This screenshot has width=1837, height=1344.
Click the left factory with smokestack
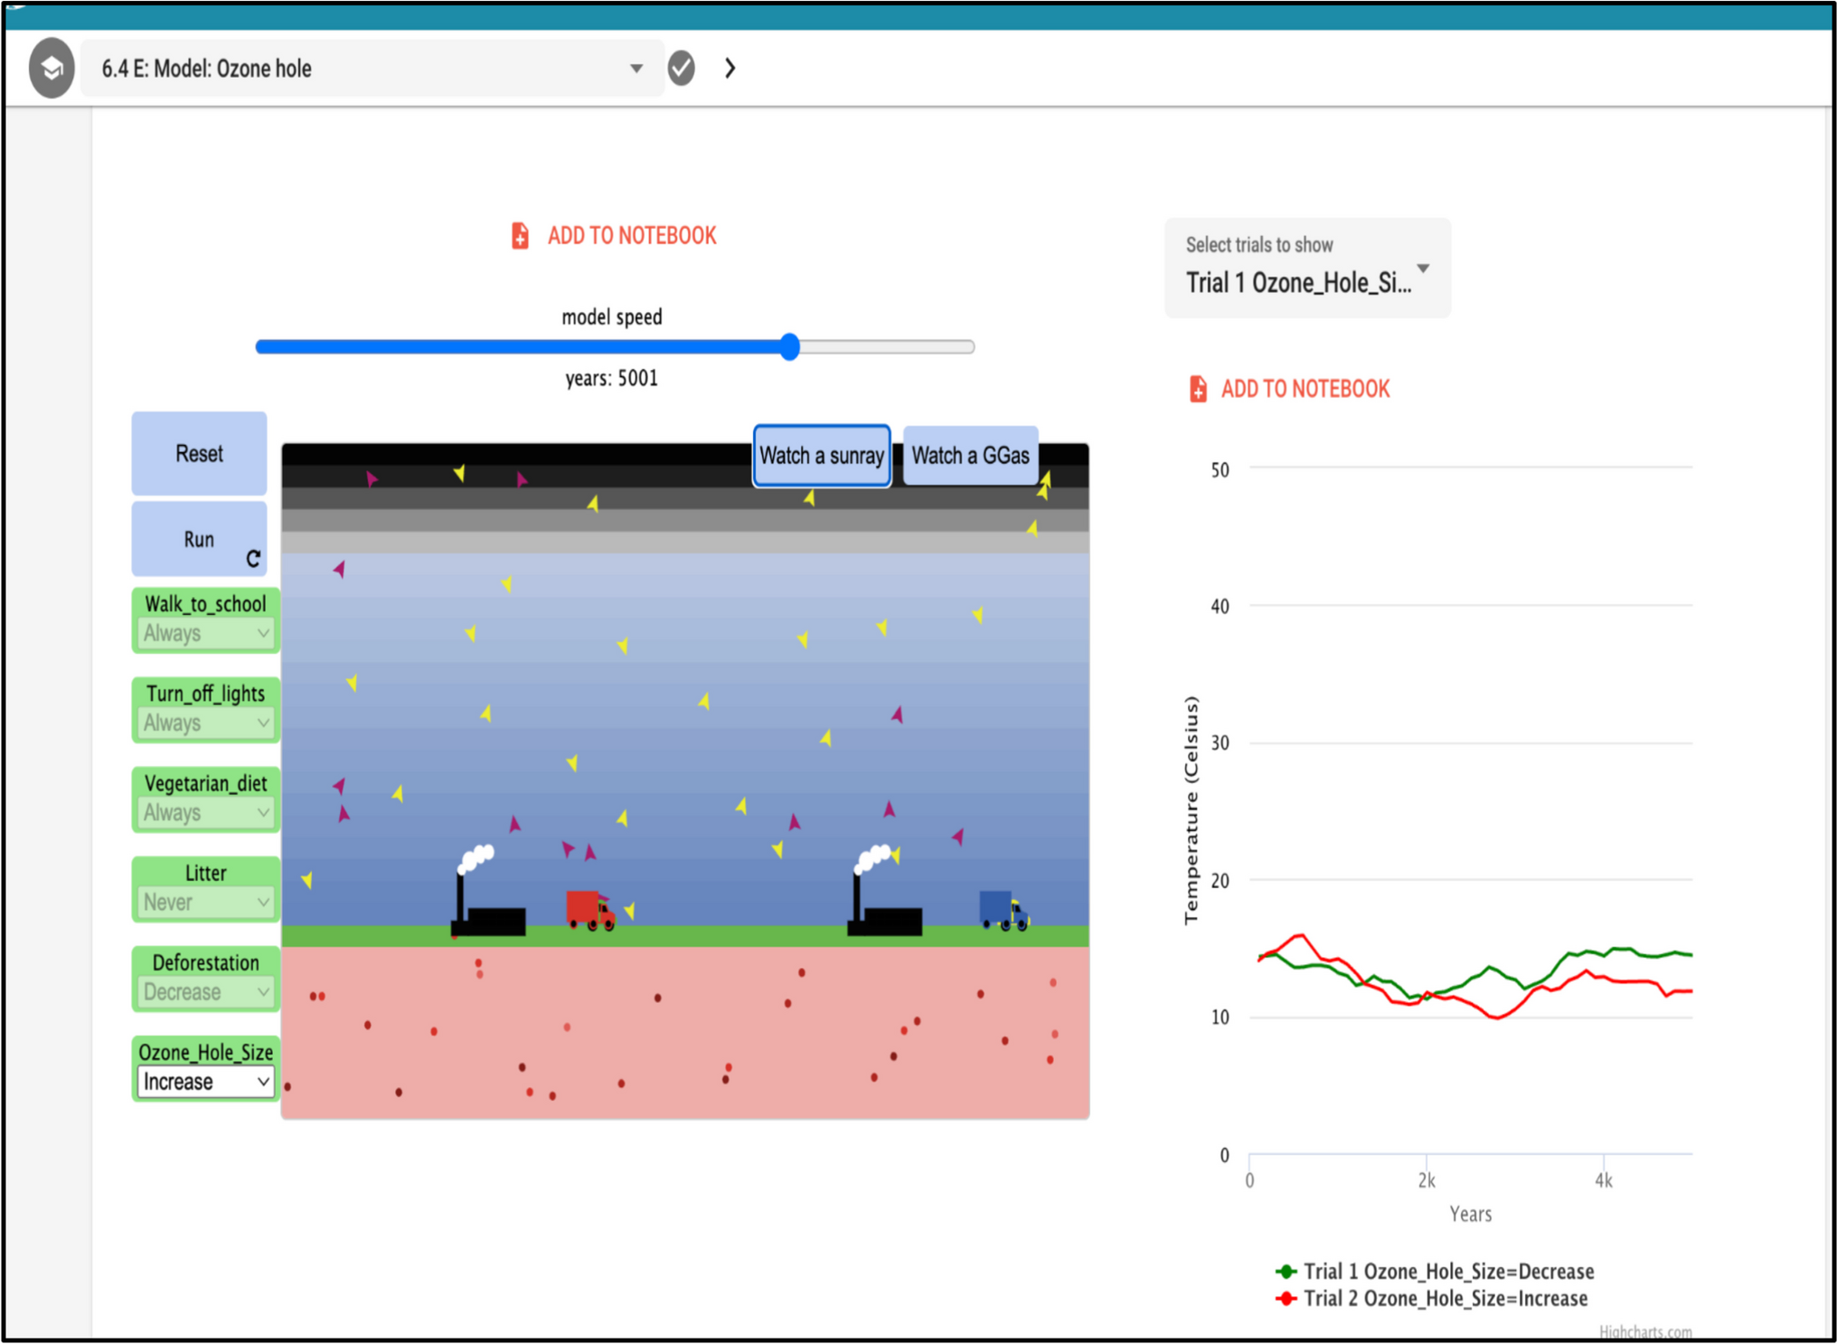(488, 891)
